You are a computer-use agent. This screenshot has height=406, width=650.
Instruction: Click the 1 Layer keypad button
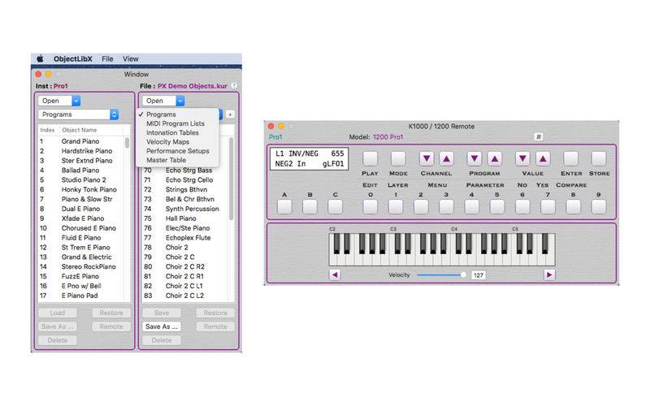[396, 207]
